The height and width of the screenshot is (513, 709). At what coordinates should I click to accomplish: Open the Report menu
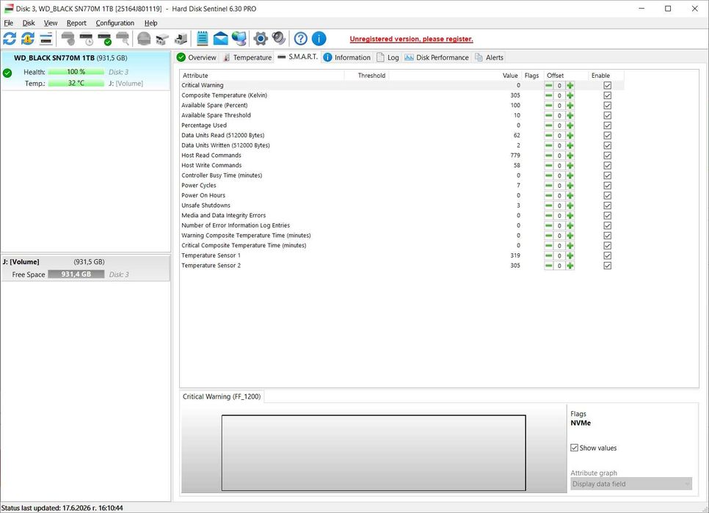[76, 23]
